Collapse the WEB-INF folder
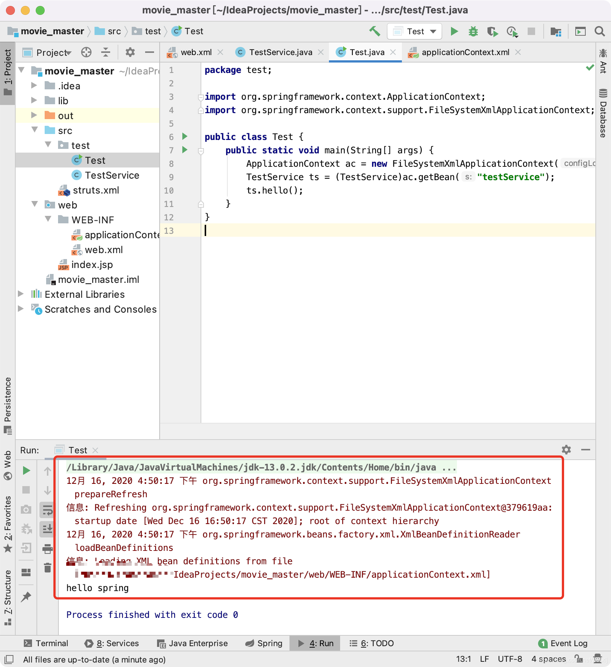 (48, 219)
